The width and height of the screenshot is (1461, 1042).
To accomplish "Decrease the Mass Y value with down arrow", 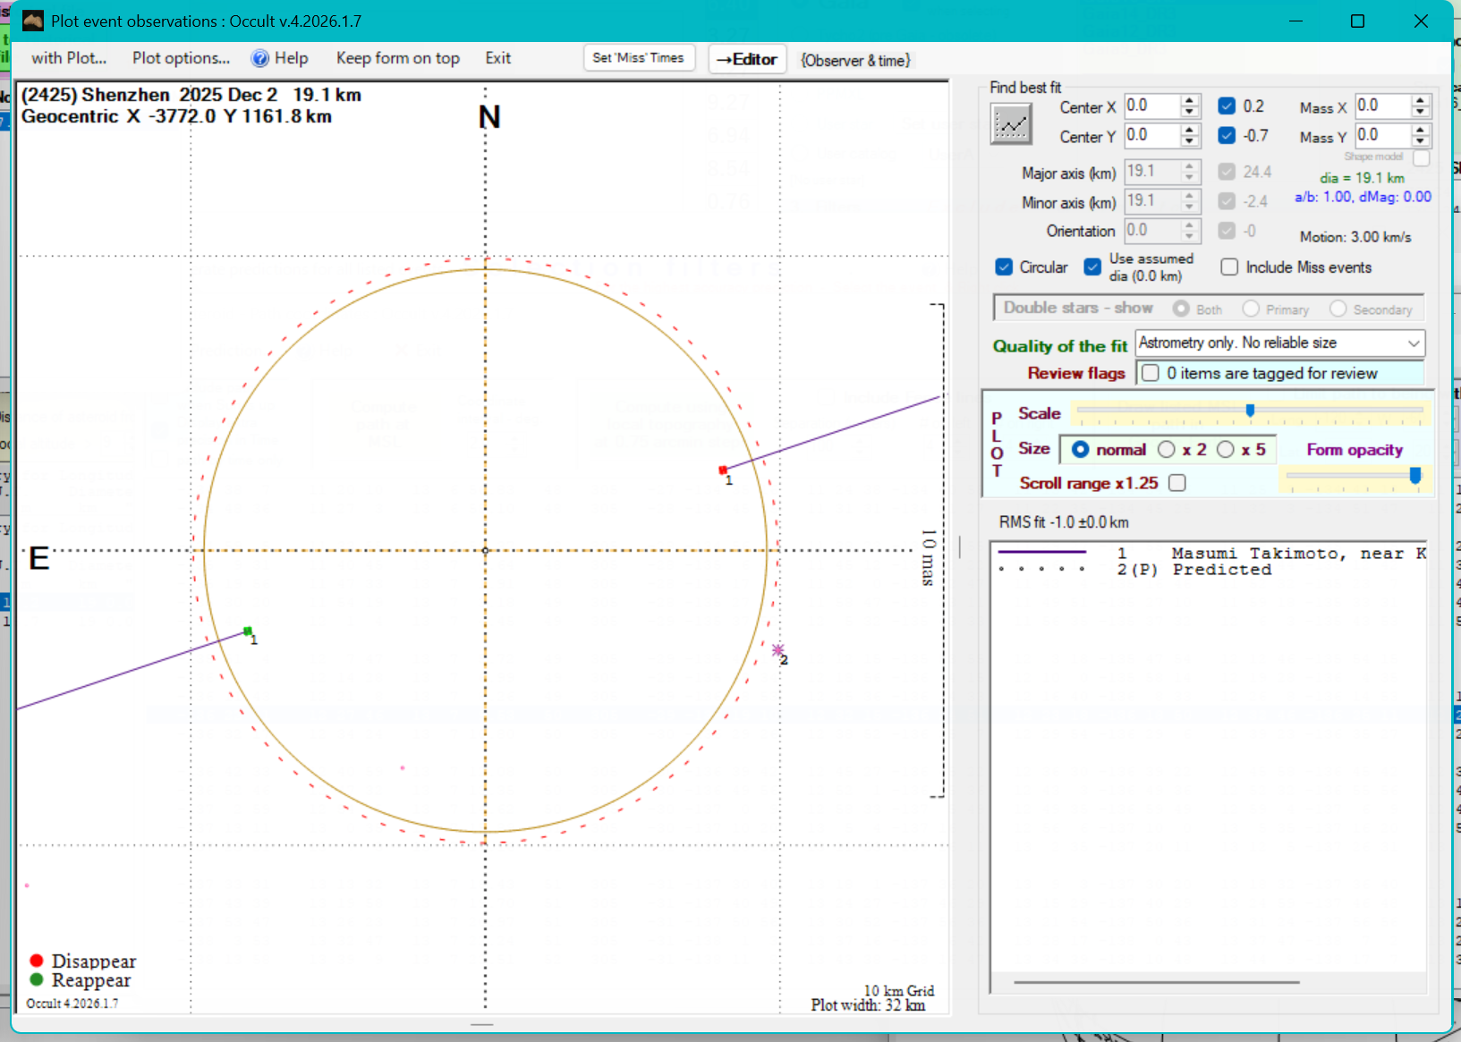I will (1420, 141).
